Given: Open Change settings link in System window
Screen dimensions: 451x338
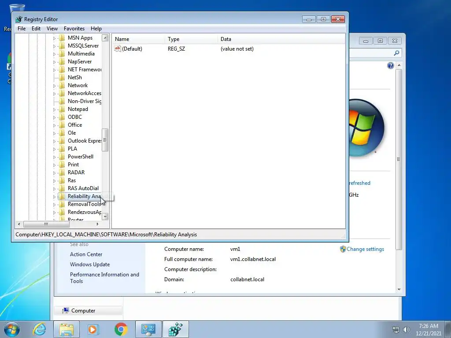Looking at the screenshot, I should coord(365,249).
